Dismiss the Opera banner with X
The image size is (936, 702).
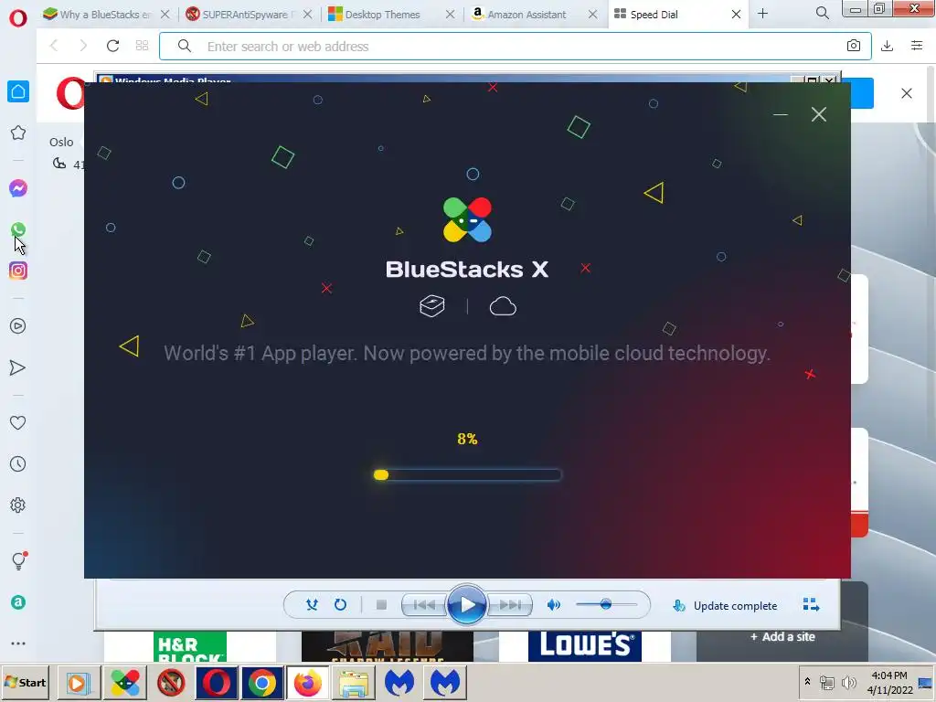[x=906, y=93]
